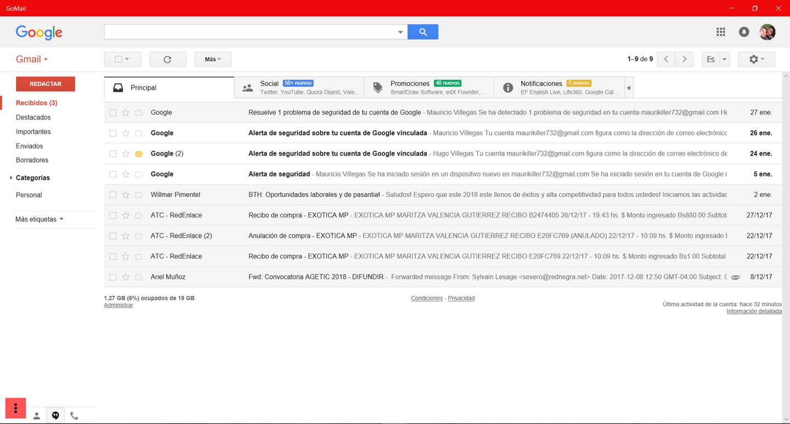Tick checkbox for Google (2) message
The height and width of the screenshot is (424, 790).
coord(112,154)
